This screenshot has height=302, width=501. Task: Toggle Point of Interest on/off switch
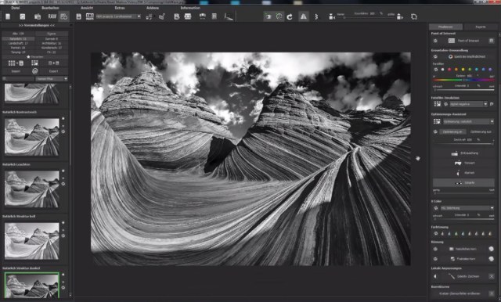[435, 41]
